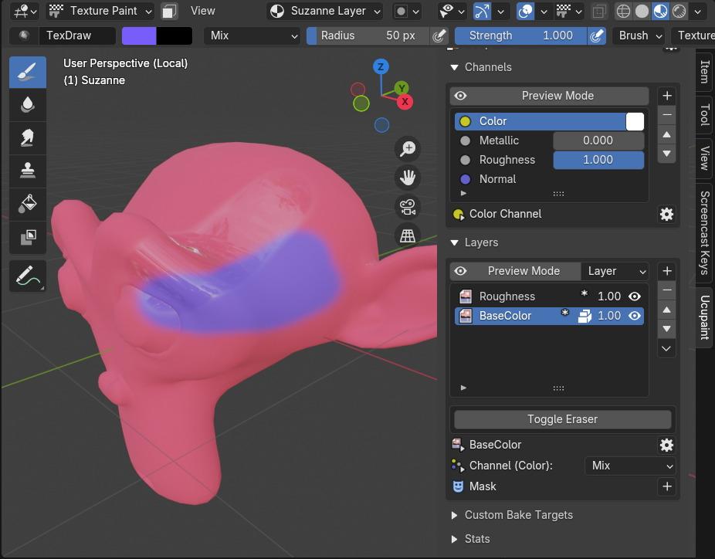Click the TexDraw brush name field
Viewport: 715px width, 559px height.
[76, 36]
